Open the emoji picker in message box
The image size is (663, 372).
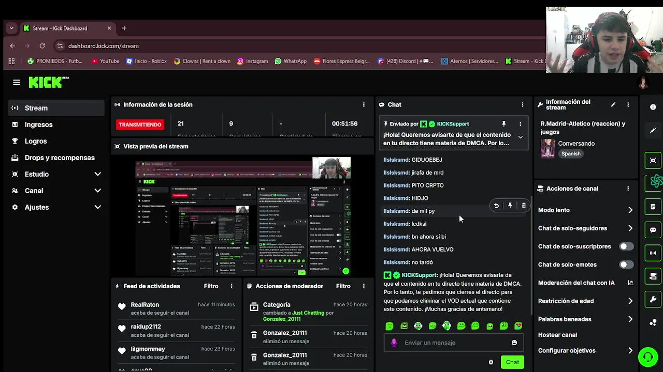pyautogui.click(x=514, y=343)
